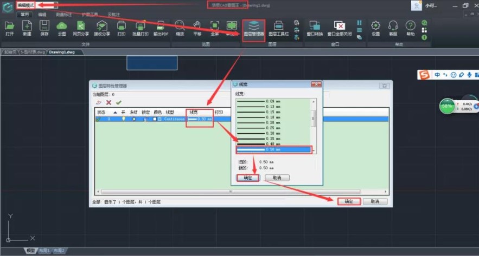Click the vertical tile windows icon
Image resolution: width=479 pixels, height=256 pixels.
[x=359, y=23]
